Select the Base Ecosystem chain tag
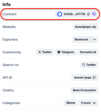The height and width of the screenshot is (112, 101). (x=84, y=90)
